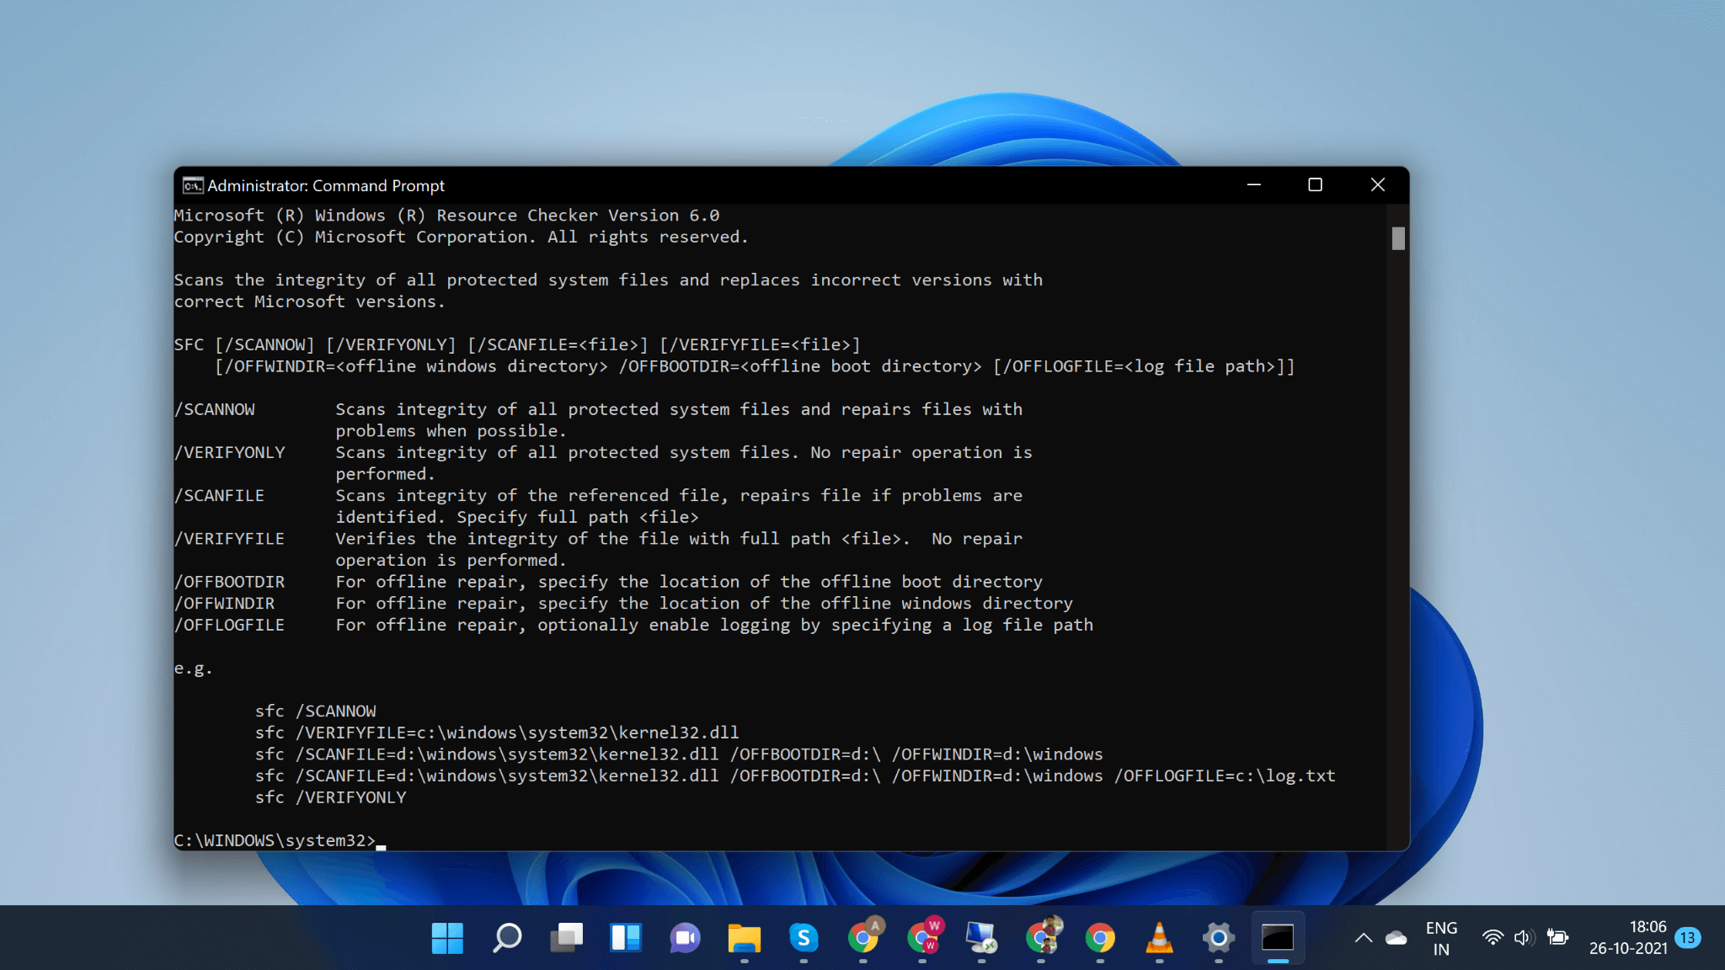Select the active Command Prompt taskbar icon
The height and width of the screenshot is (970, 1725).
pos(1277,937)
